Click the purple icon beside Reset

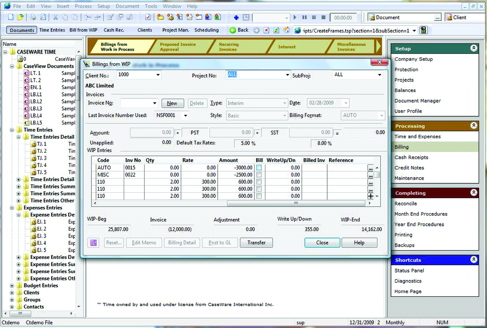[94, 242]
